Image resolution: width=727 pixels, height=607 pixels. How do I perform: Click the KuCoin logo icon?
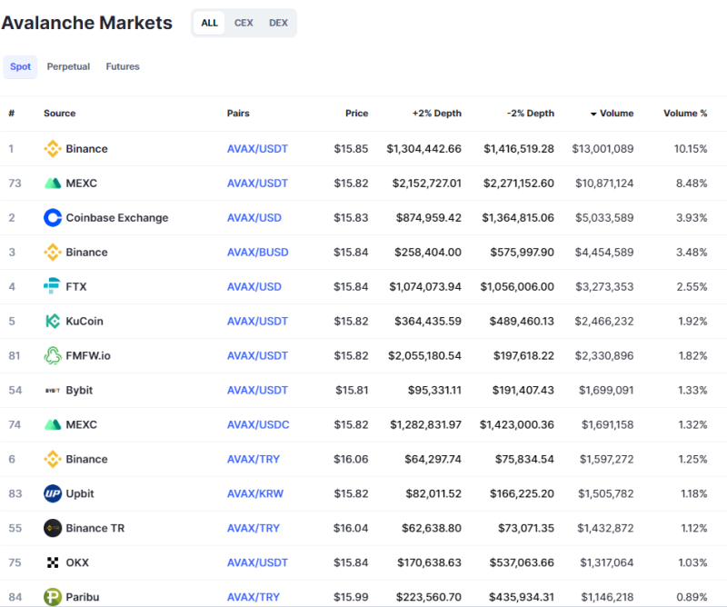[x=53, y=321]
